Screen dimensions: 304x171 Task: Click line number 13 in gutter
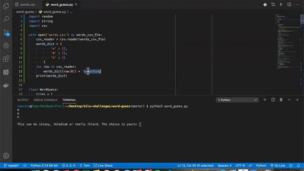[x=20, y=71]
